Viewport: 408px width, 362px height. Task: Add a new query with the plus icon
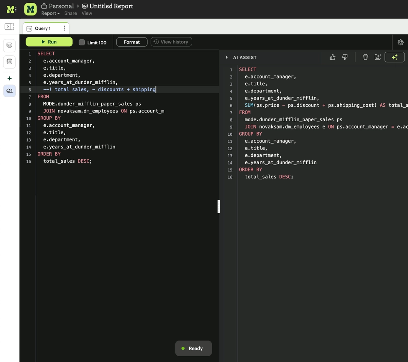point(9,78)
